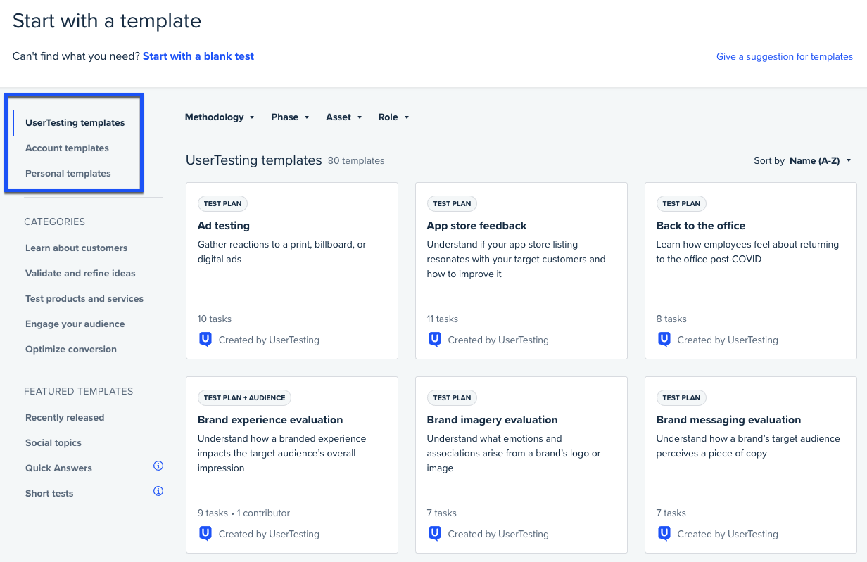Click the UserTesting logo on Brand experience evaluation card

tap(205, 533)
